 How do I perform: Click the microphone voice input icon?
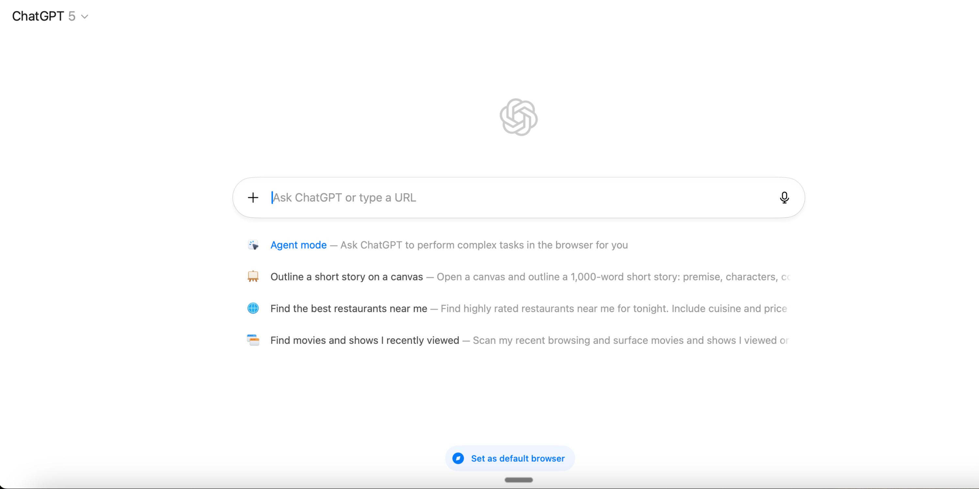(784, 198)
